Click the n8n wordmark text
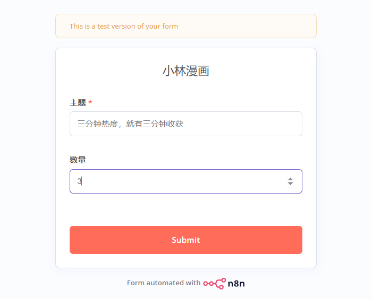The width and height of the screenshot is (372, 299). tap(236, 283)
